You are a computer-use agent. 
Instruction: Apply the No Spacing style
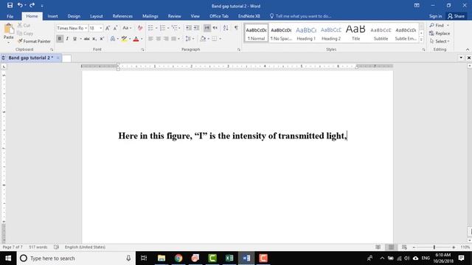click(281, 33)
